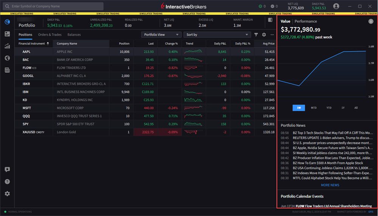Toggle the side panel layout icon
Image resolution: width=378 pixels, height=216 pixels.
point(270,20)
